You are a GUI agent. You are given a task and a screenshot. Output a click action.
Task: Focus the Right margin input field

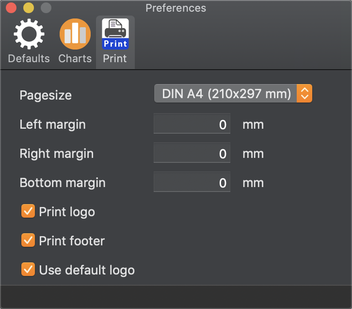[192, 153]
